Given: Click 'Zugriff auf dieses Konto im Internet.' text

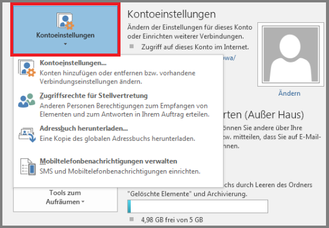Looking at the screenshot, I should tap(195, 47).
